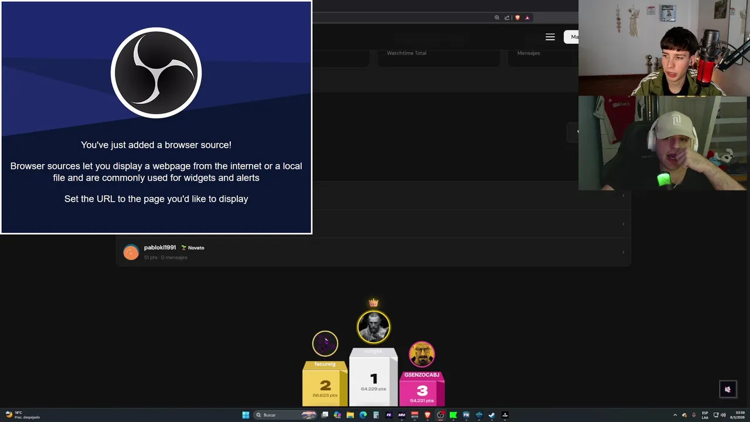This screenshot has width=750, height=422.
Task: Click the Watchtime Total card label
Action: pos(407,53)
